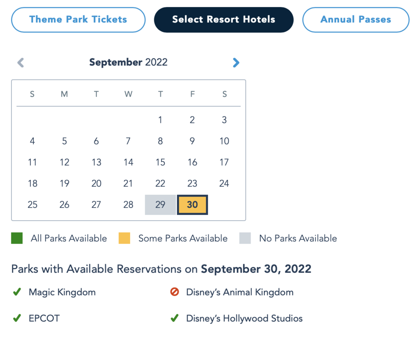The image size is (418, 337).
Task: Click the green checkmark beside Magic Kingdom
Action: [x=17, y=292]
